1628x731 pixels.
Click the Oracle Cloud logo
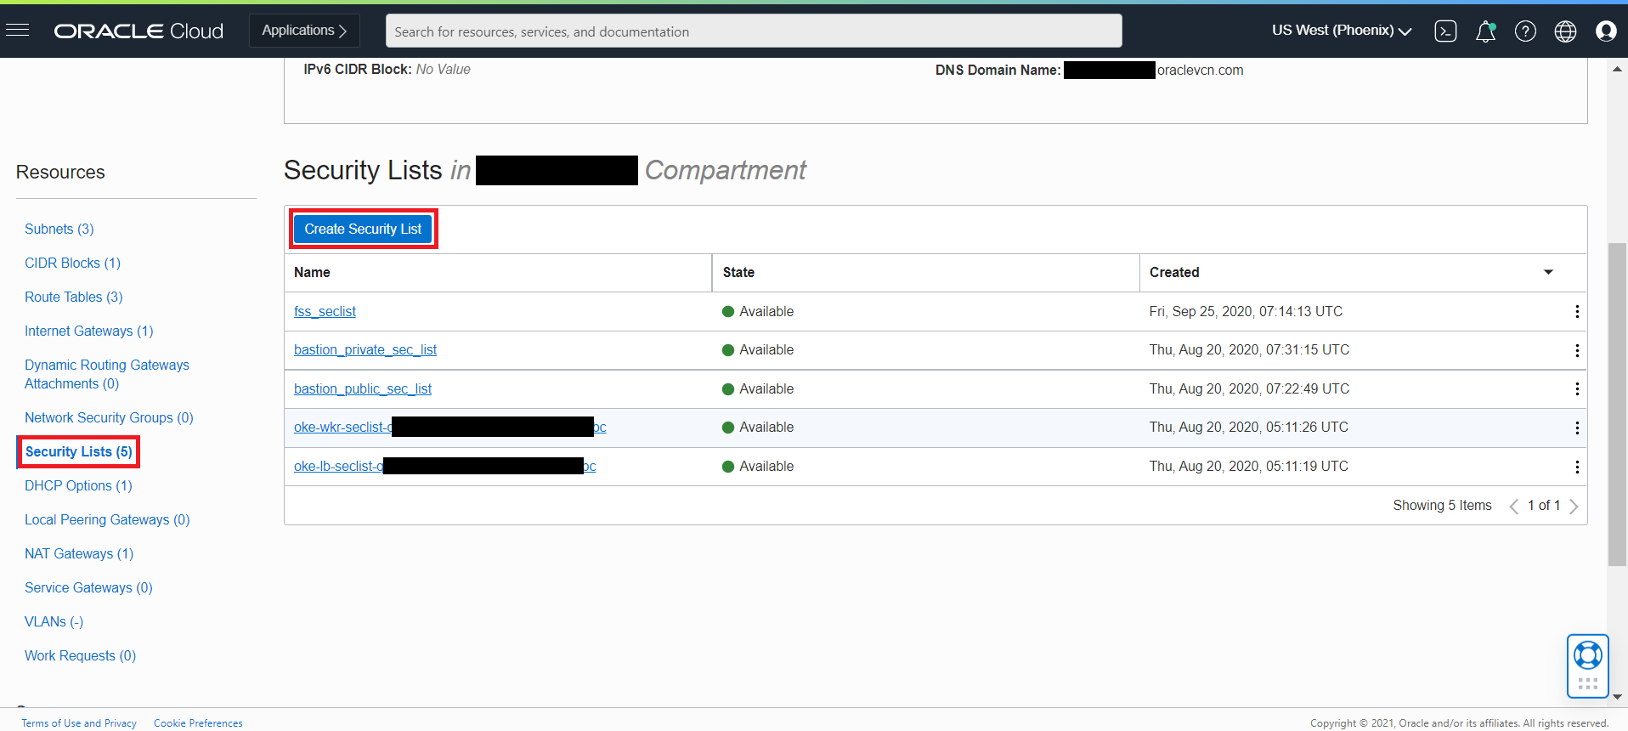pyautogui.click(x=138, y=31)
